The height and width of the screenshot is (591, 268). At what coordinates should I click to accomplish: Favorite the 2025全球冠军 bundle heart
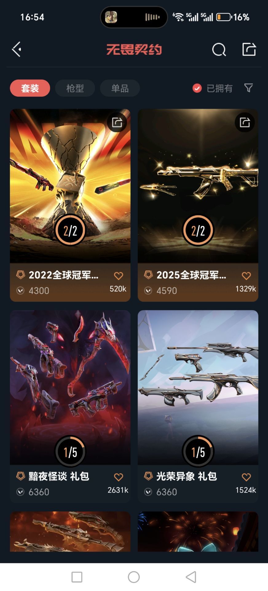[x=246, y=276]
